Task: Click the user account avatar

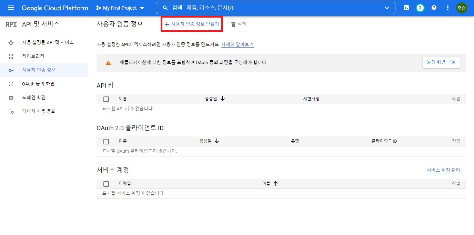Action: [461, 8]
